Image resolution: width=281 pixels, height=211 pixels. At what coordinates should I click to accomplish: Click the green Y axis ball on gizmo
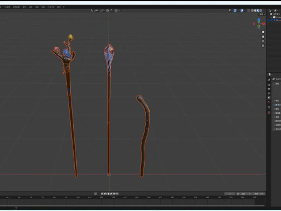259,26
